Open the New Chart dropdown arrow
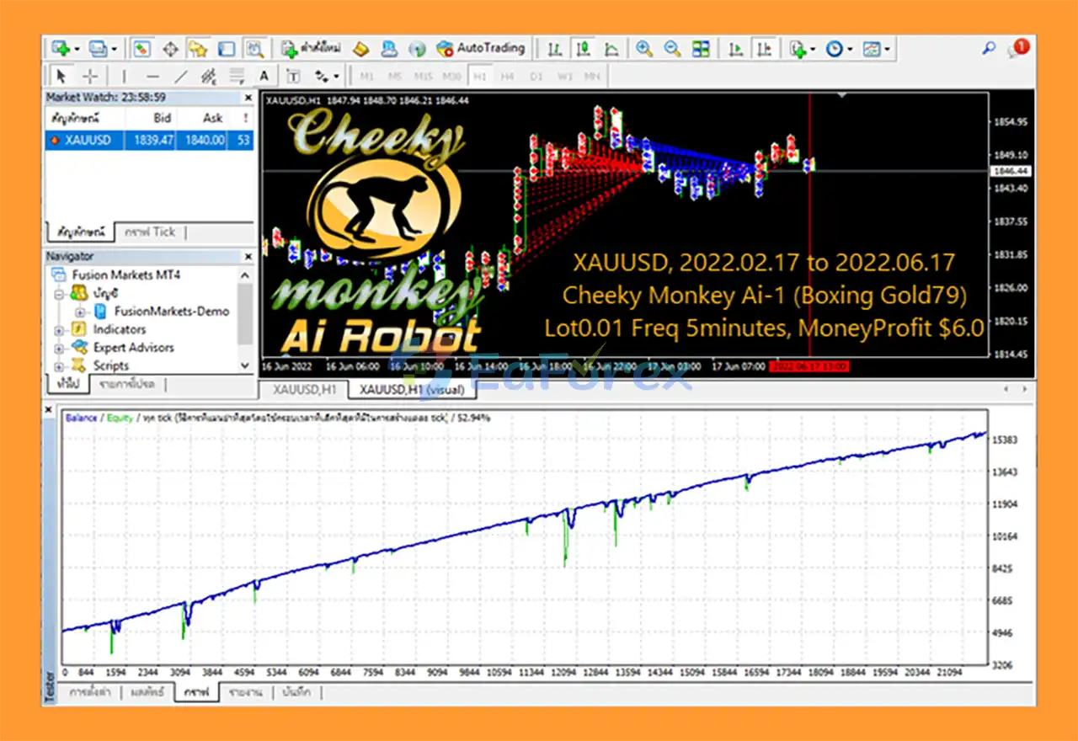The height and width of the screenshot is (741, 1078). click(x=77, y=48)
